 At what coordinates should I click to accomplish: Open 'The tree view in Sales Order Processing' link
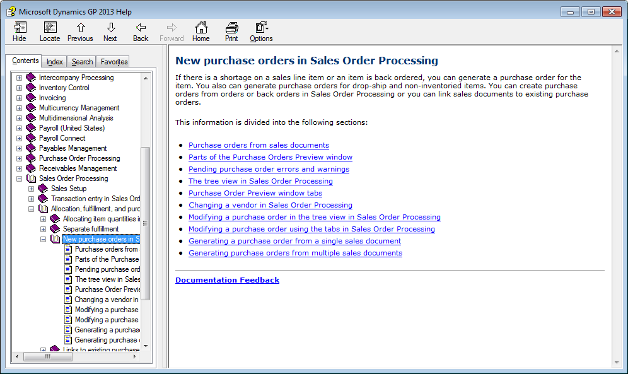261,181
